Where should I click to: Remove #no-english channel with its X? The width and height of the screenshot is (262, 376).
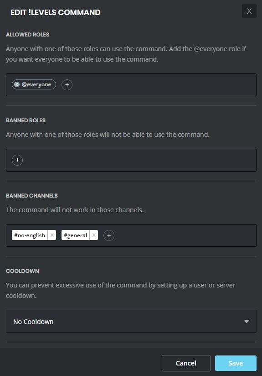click(x=52, y=235)
